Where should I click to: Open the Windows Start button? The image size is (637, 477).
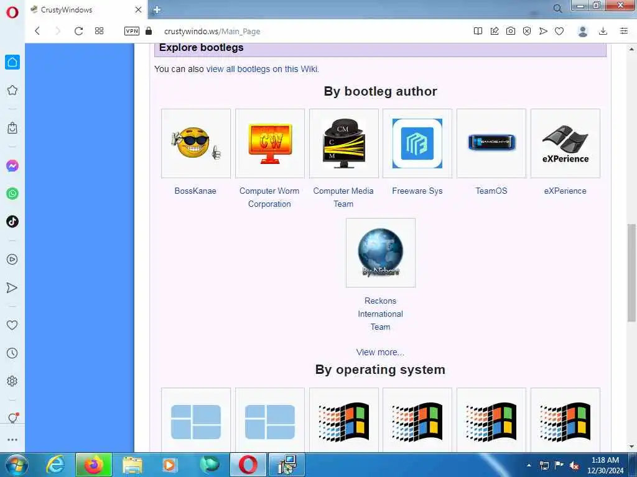16,465
